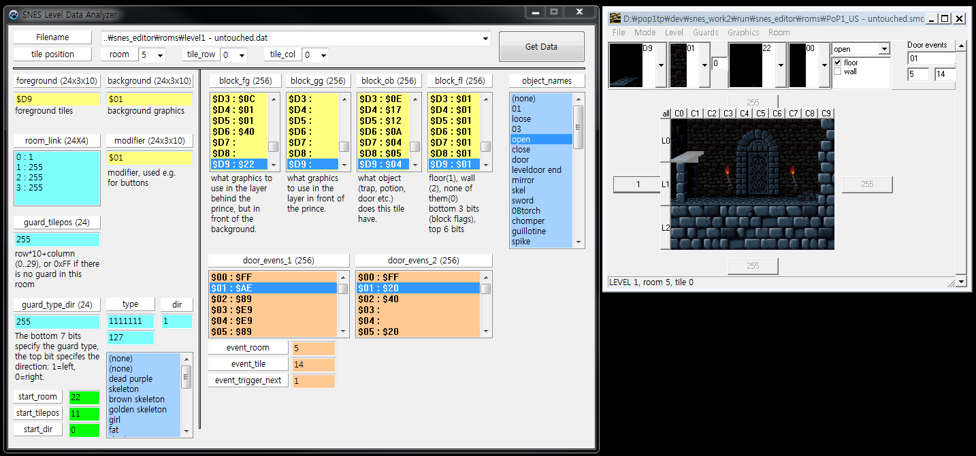This screenshot has height=456, width=976.
Task: Open the Graphics menu
Action: click(743, 33)
